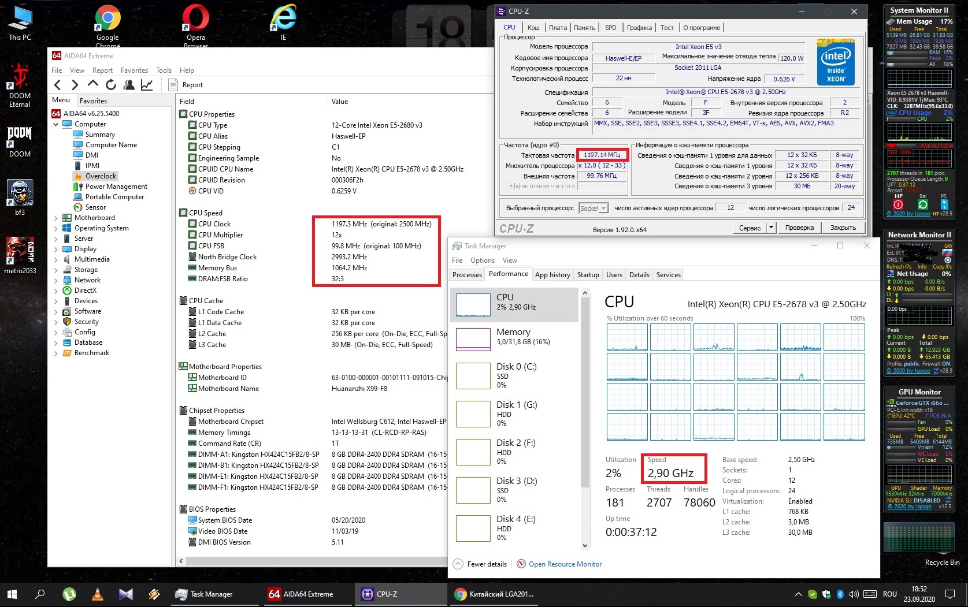Open uTorrent from the taskbar
Viewport: 968px width, 607px height.
69,594
